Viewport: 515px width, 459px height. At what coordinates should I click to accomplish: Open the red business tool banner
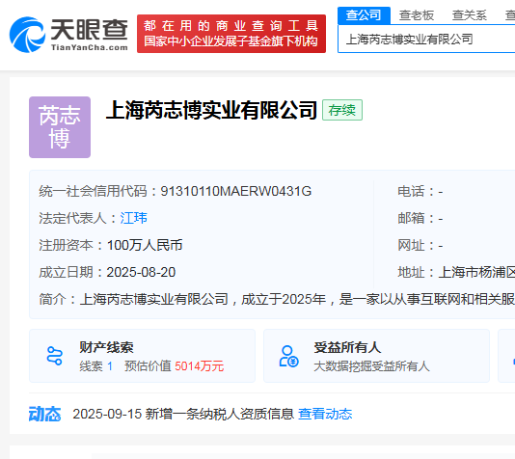coord(231,34)
